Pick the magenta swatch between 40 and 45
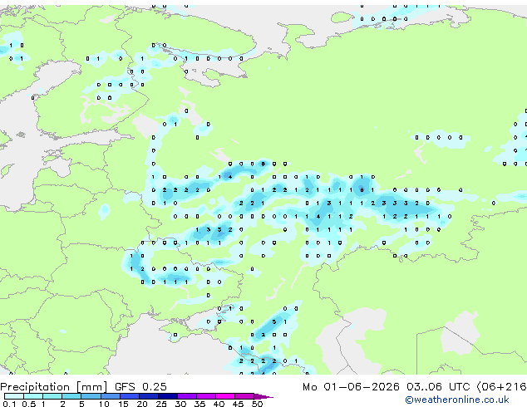The height and width of the screenshot is (407, 527). click(225, 396)
